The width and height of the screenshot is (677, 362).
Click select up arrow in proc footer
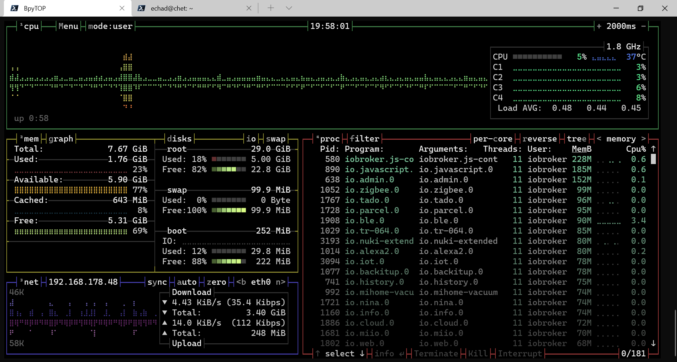coord(318,354)
